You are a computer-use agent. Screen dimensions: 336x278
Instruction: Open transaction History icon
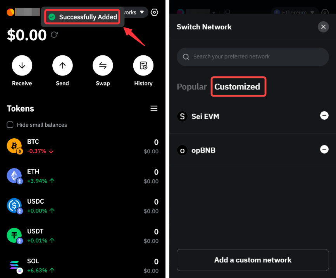pos(143,65)
